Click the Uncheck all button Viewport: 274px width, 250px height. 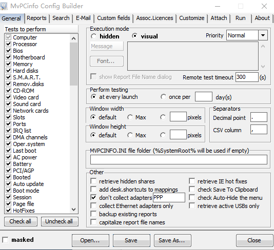pyautogui.click(x=60, y=221)
